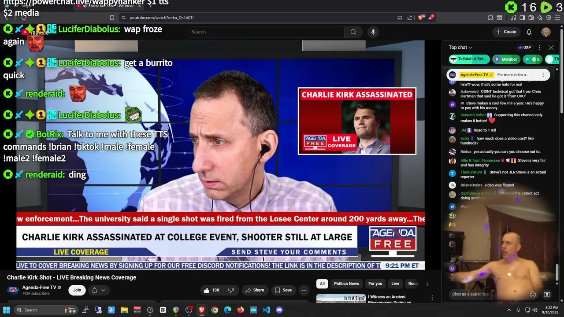Open YouTube notifications bell

[x=529, y=32]
